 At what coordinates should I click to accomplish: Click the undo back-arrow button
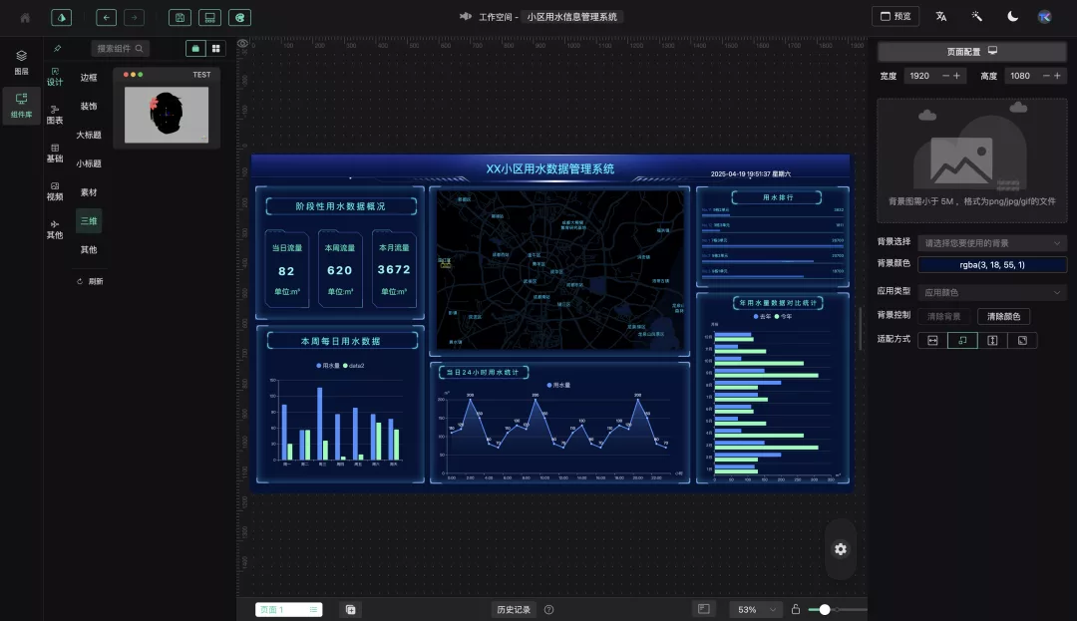click(x=107, y=17)
